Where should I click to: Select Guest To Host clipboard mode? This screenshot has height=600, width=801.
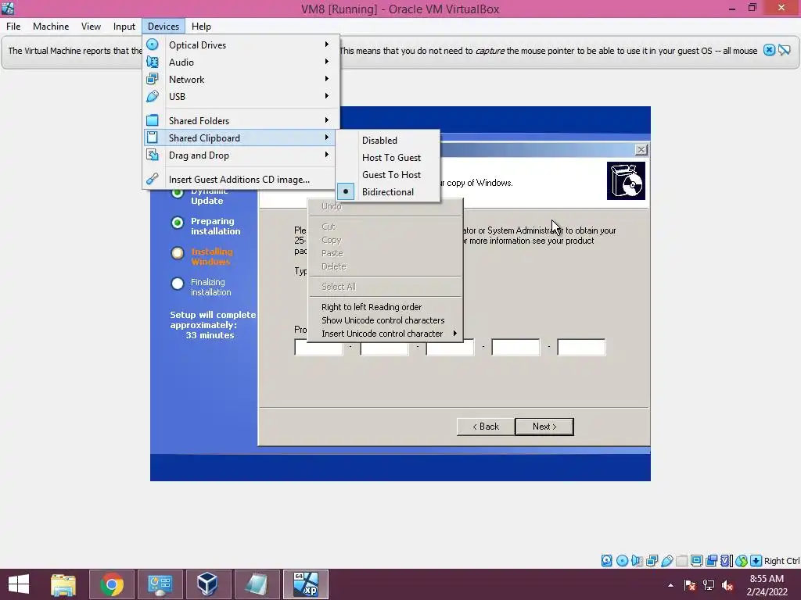click(388, 175)
